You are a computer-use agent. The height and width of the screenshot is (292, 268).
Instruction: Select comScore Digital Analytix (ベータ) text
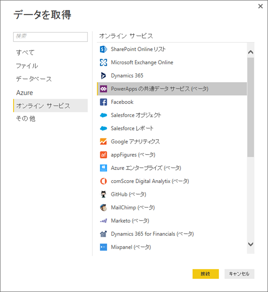150,181
